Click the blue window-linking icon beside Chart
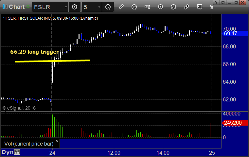 [5, 7]
